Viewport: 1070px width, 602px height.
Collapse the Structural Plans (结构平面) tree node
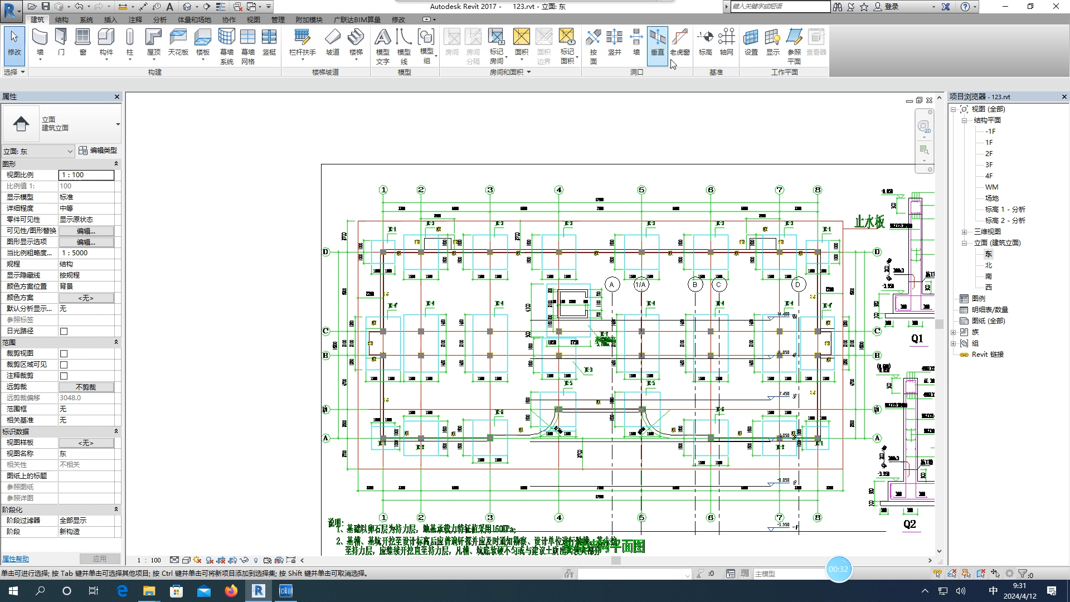[x=964, y=120]
